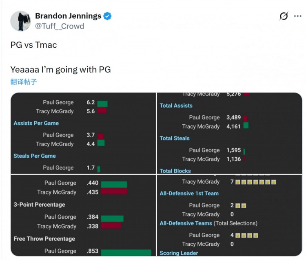
Task: Open the @Tuff_Crowd handle link
Action: pyautogui.click(x=60, y=26)
